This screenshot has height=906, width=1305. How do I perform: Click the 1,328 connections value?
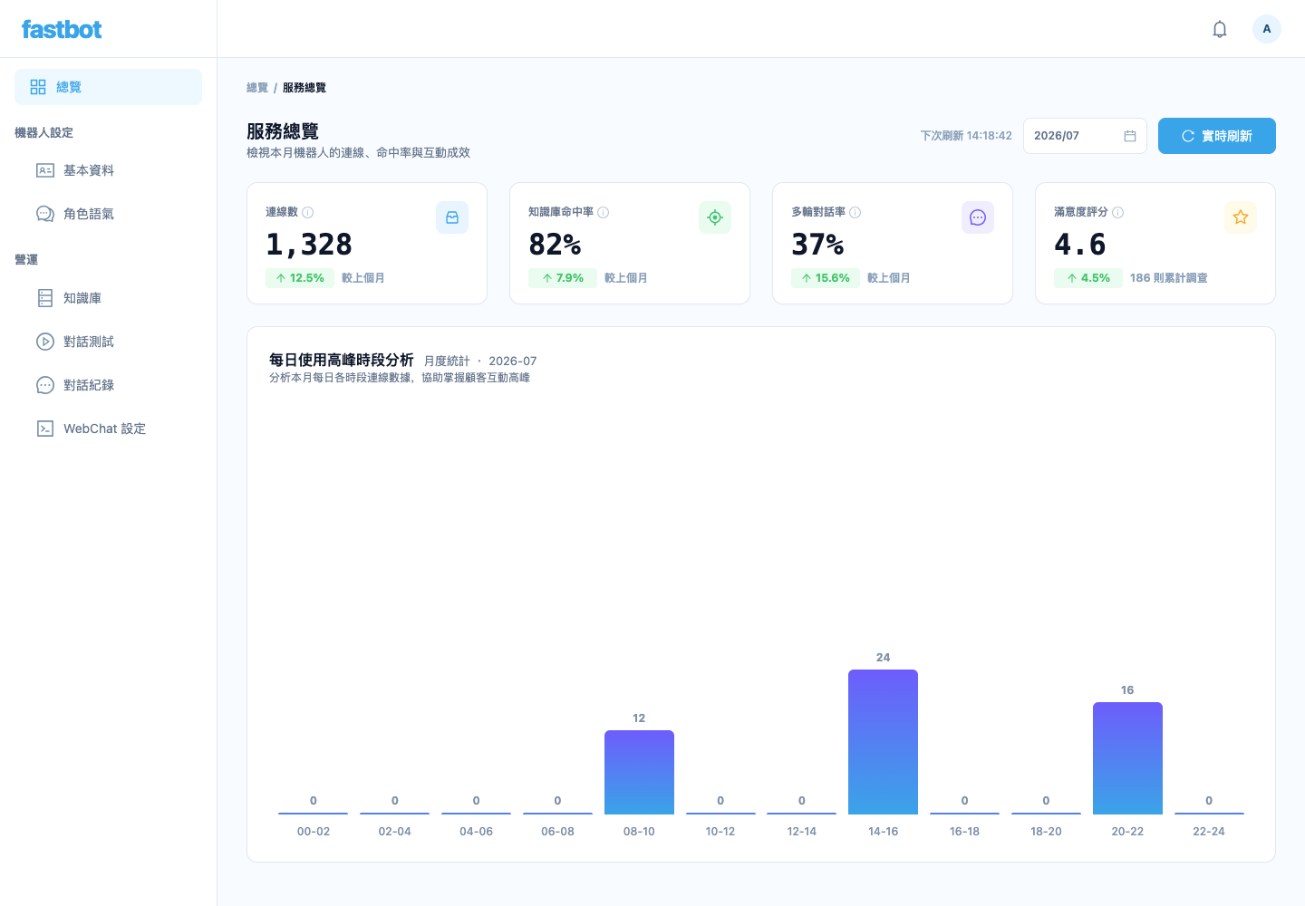pyautogui.click(x=309, y=245)
